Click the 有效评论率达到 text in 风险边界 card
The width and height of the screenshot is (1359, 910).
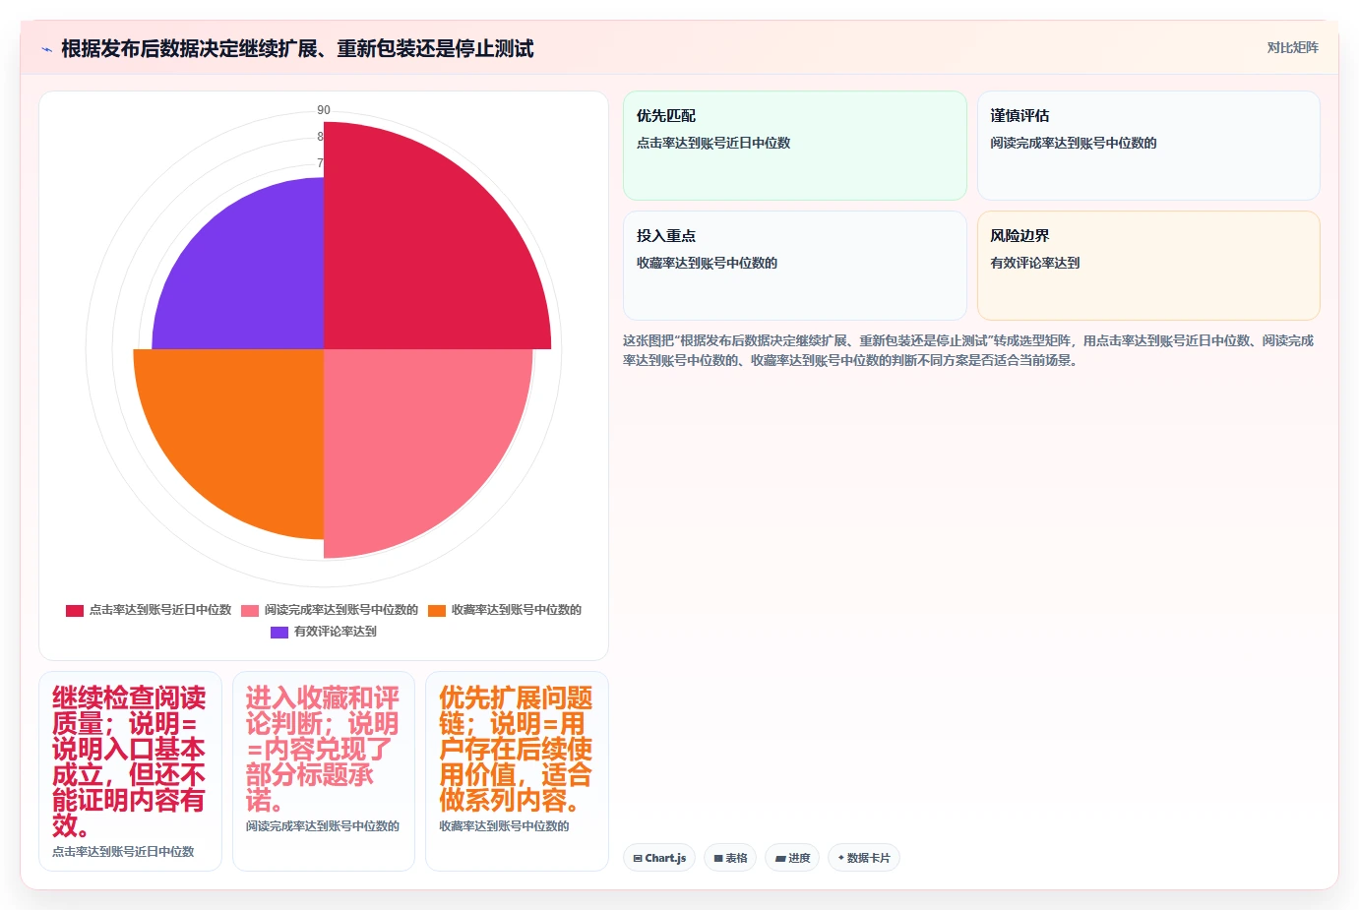pyautogui.click(x=1035, y=263)
